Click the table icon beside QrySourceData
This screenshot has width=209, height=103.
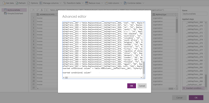5,10
